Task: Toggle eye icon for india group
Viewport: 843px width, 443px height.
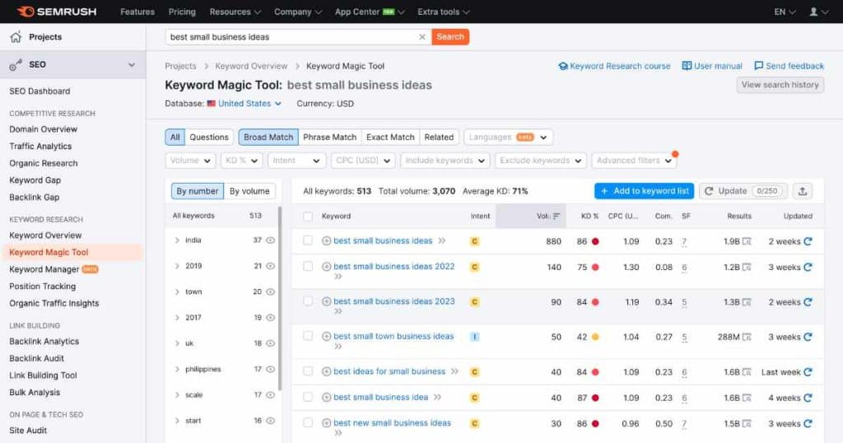Action: coord(270,240)
